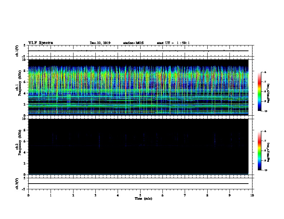Click the ch.1 colorbar log(PSD) label
Image resolution: width=284 pixels, height=219 pixels.
tap(268, 93)
